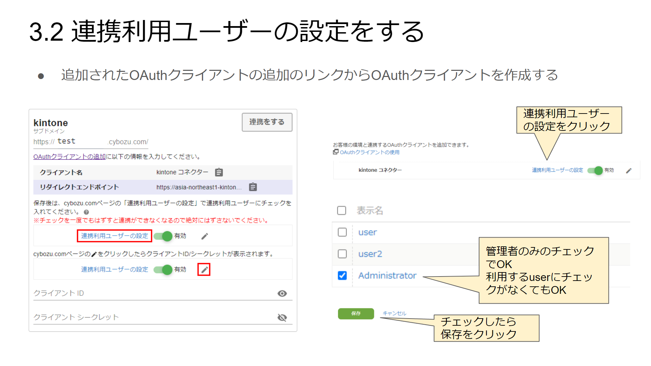Open second 連携利用ユーザーの設定 link in kintone panel
651x366 pixels.
(115, 269)
